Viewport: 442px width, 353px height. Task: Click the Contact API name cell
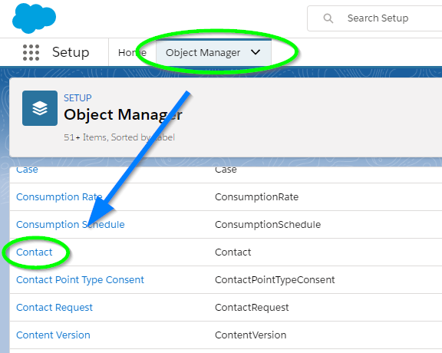[233, 252]
